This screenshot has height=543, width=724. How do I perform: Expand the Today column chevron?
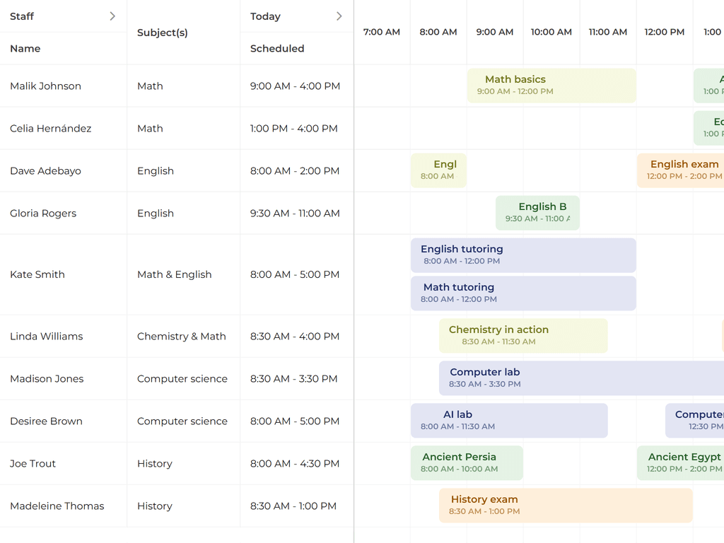click(x=339, y=16)
